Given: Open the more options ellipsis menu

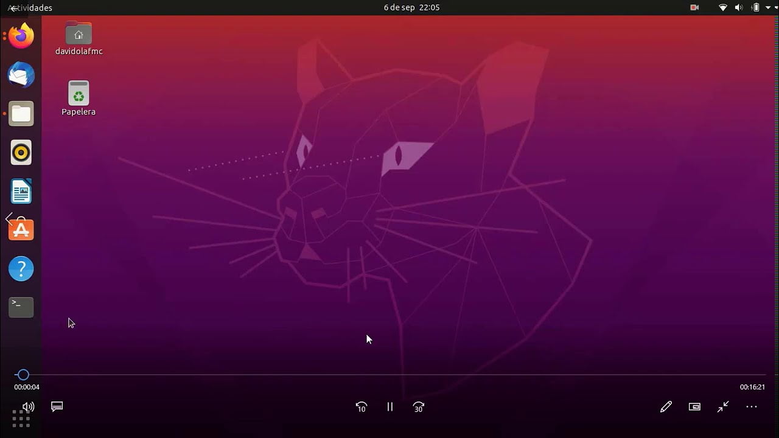Looking at the screenshot, I should pyautogui.click(x=752, y=407).
